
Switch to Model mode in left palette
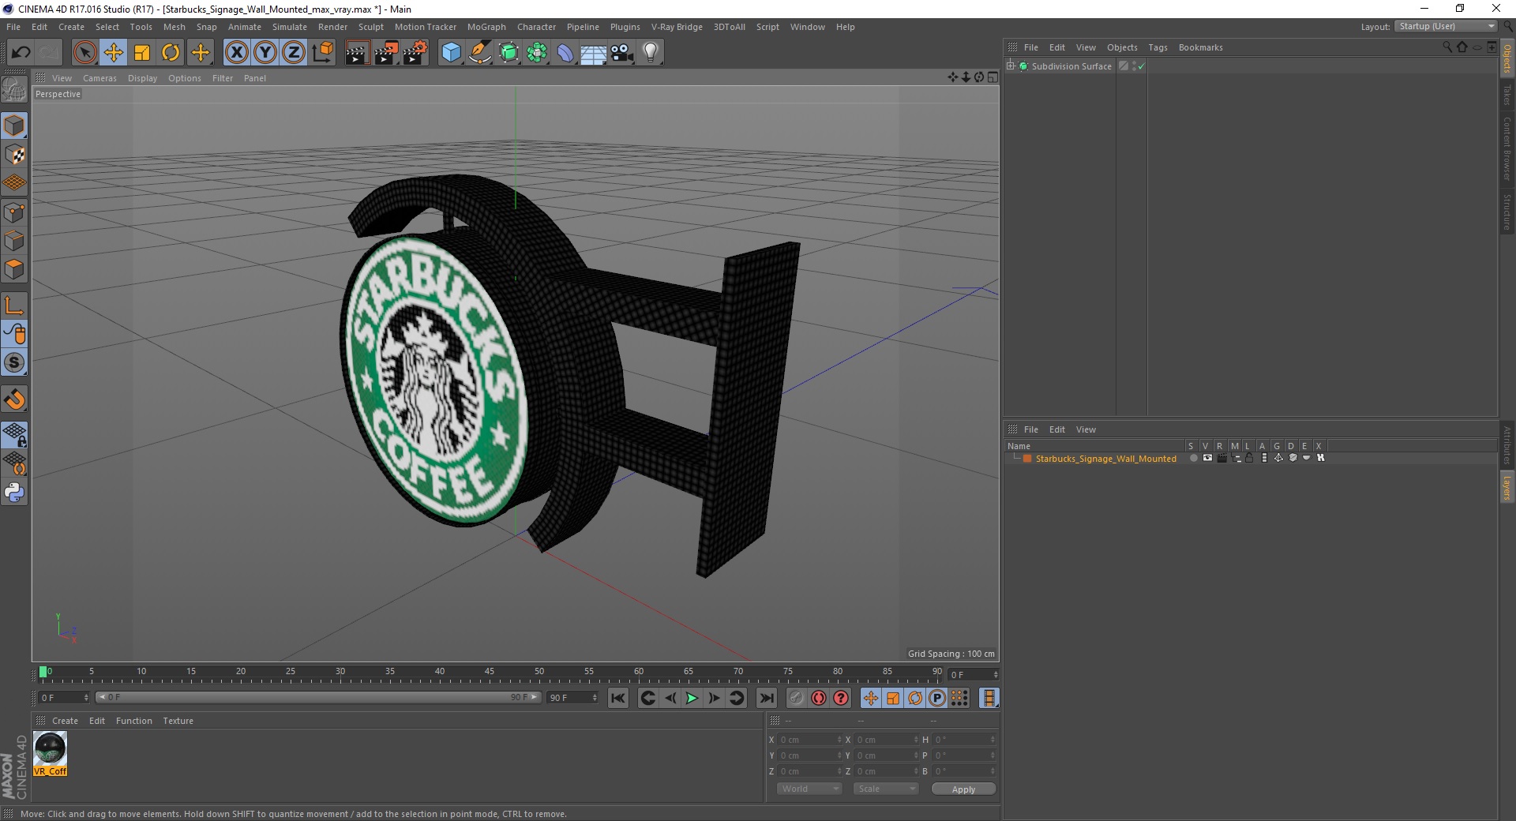[x=14, y=126]
